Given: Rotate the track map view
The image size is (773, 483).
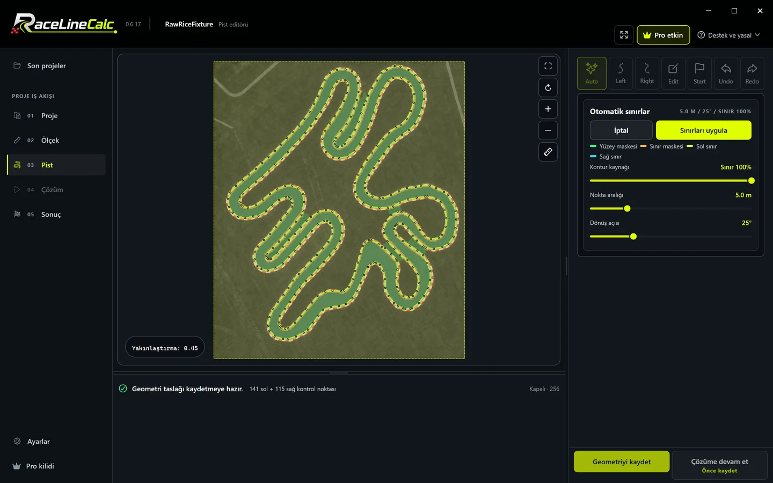Looking at the screenshot, I should coord(548,87).
